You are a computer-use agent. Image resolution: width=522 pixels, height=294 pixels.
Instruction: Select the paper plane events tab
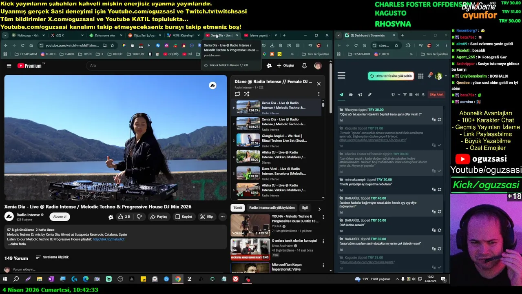[341, 95]
